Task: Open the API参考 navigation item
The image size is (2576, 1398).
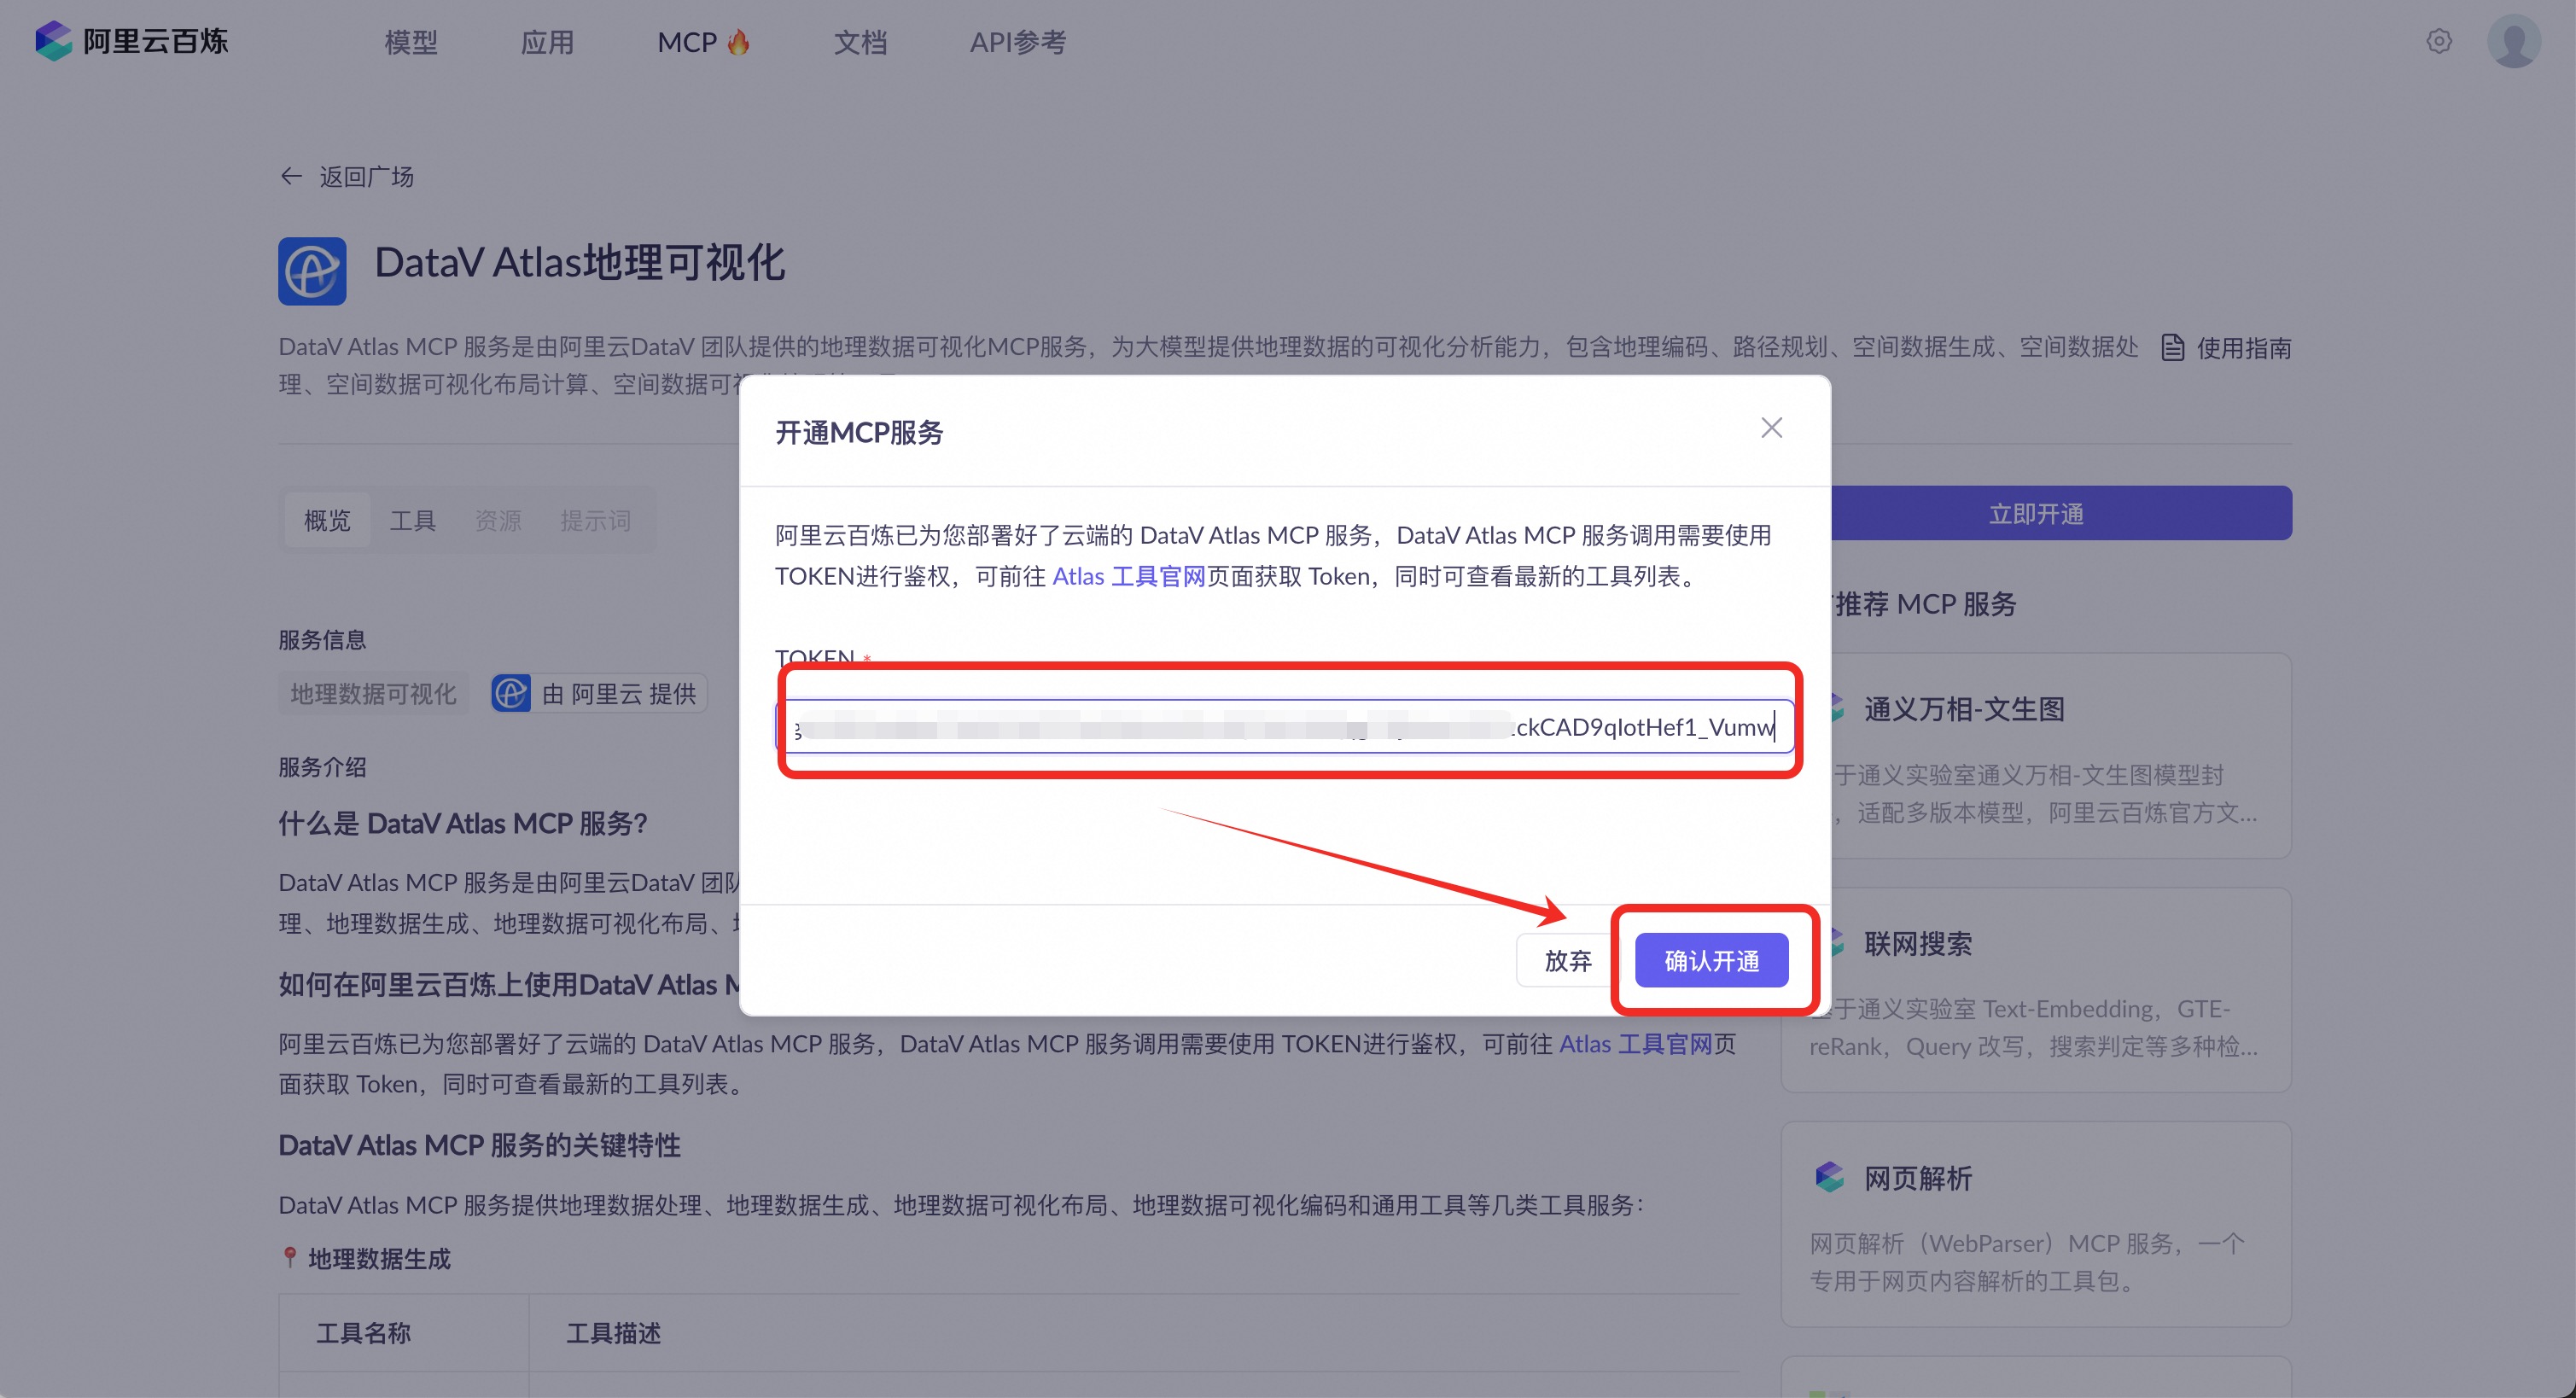Action: tap(1017, 42)
